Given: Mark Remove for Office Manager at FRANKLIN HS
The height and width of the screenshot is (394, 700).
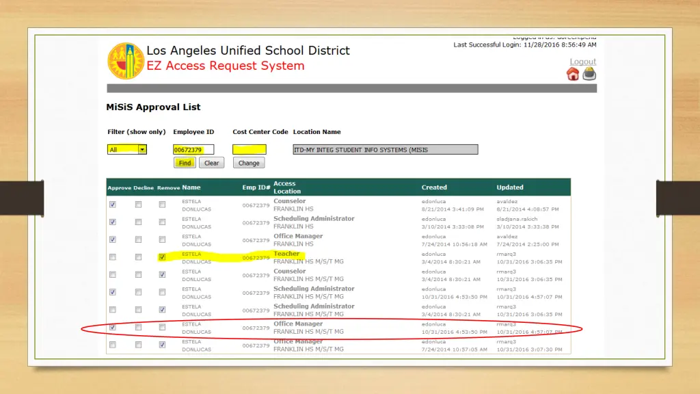Looking at the screenshot, I should (162, 239).
